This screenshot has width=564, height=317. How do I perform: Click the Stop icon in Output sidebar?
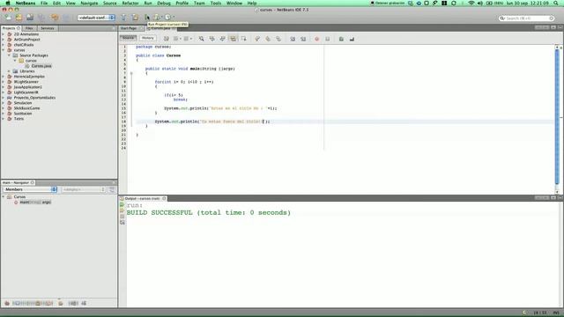point(122,217)
